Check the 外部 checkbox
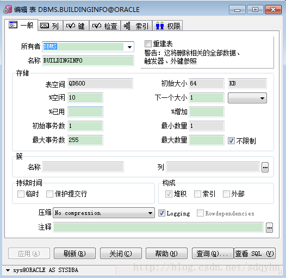 [x=226, y=194]
